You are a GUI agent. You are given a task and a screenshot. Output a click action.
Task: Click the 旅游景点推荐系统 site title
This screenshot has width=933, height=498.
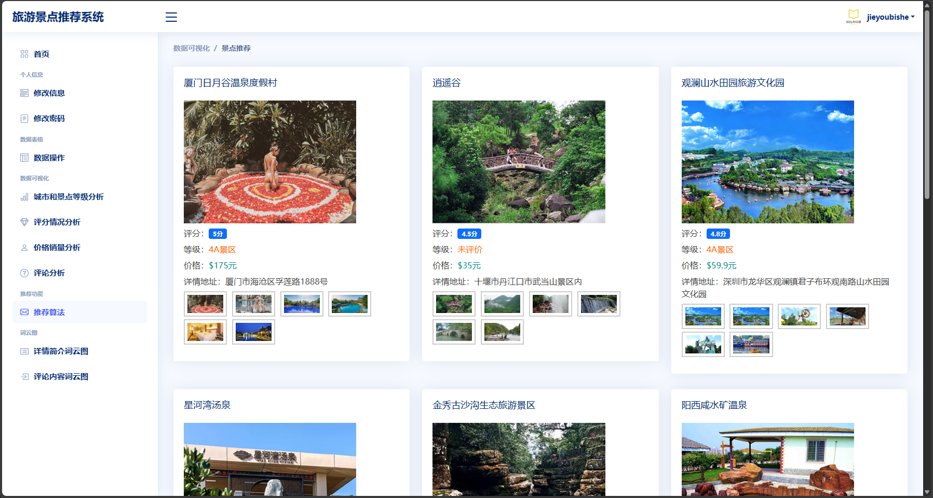click(x=58, y=17)
